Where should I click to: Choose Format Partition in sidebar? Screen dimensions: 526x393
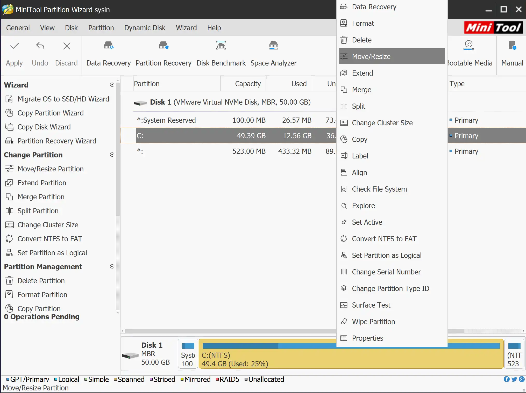36,295
